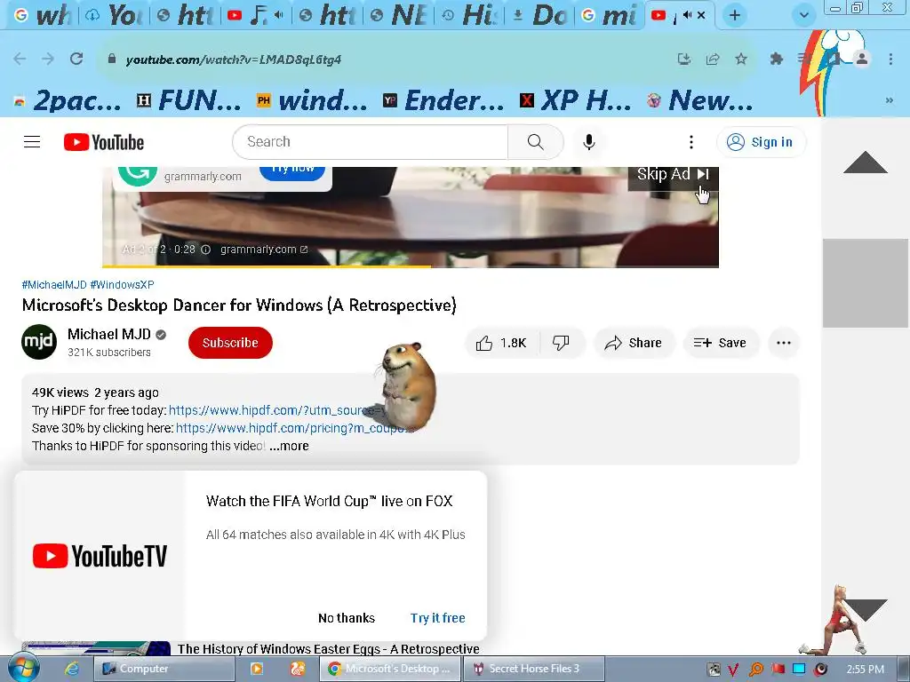Open the Chrome profile avatar
The height and width of the screenshot is (682, 910).
(862, 59)
